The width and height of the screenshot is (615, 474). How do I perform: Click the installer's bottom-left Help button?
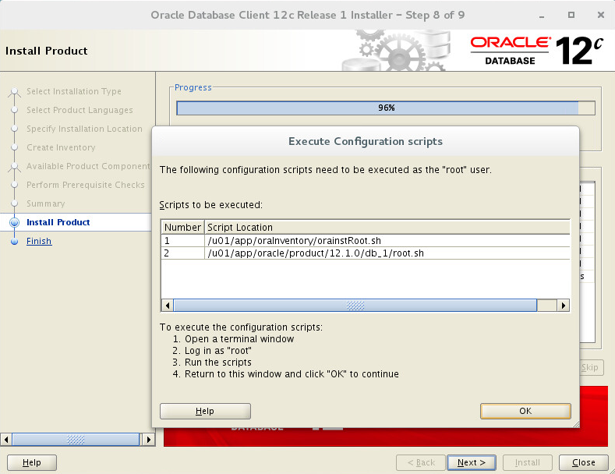[x=32, y=462]
